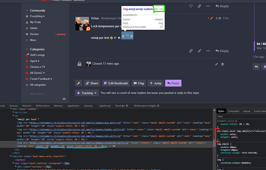Click the timeline back arrow button
This screenshot has height=170, width=266.
256,67
